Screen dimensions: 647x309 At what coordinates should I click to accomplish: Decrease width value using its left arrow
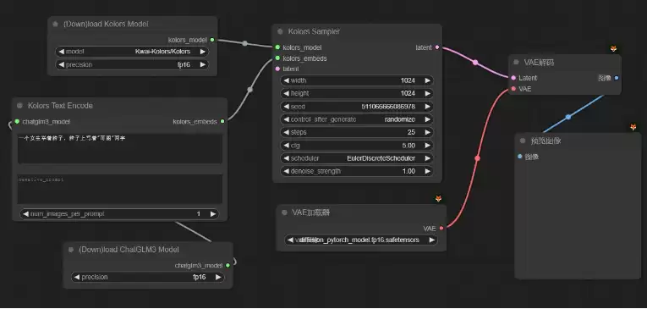point(287,80)
